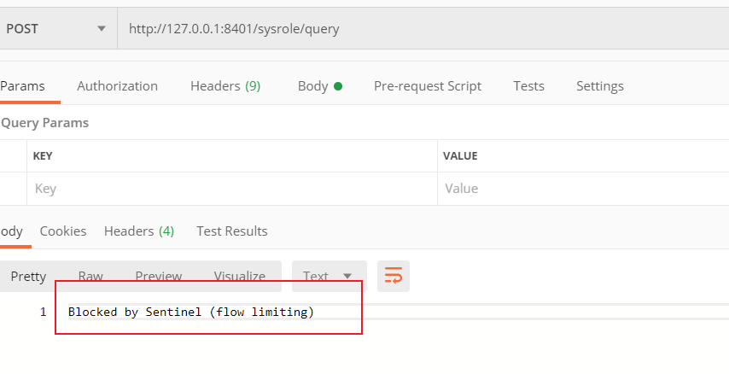Screen dimensions: 729x374
Task: Switch response view to Pretty
Action: click(x=28, y=276)
